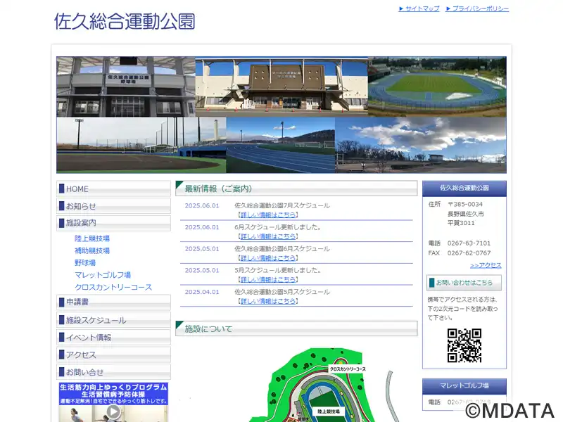Select 申請書 in the side menu

tap(113, 302)
